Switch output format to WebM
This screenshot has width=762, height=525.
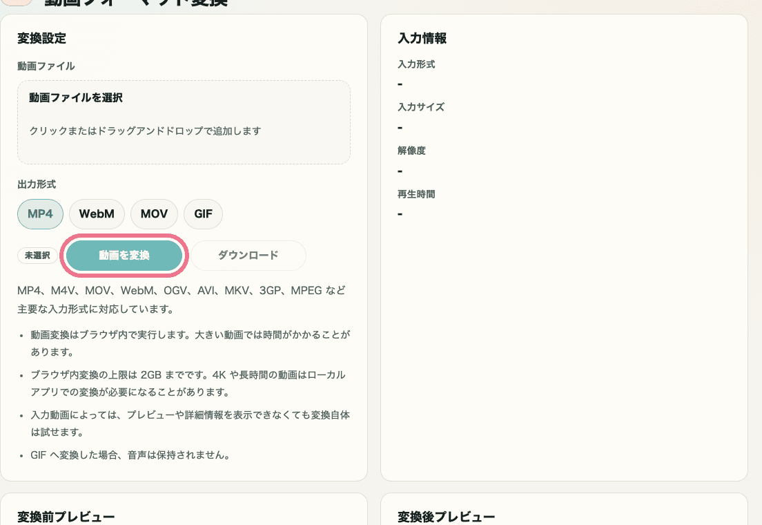pyautogui.click(x=97, y=214)
